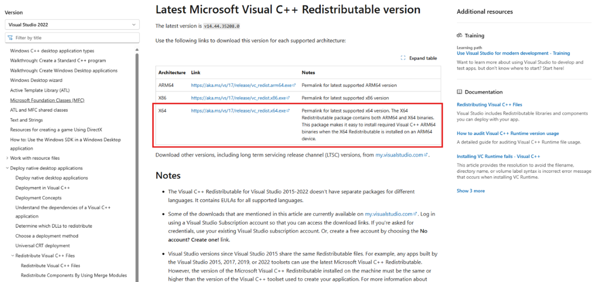Open the Visual Studio 2022 version dropdown

pyautogui.click(x=72, y=25)
